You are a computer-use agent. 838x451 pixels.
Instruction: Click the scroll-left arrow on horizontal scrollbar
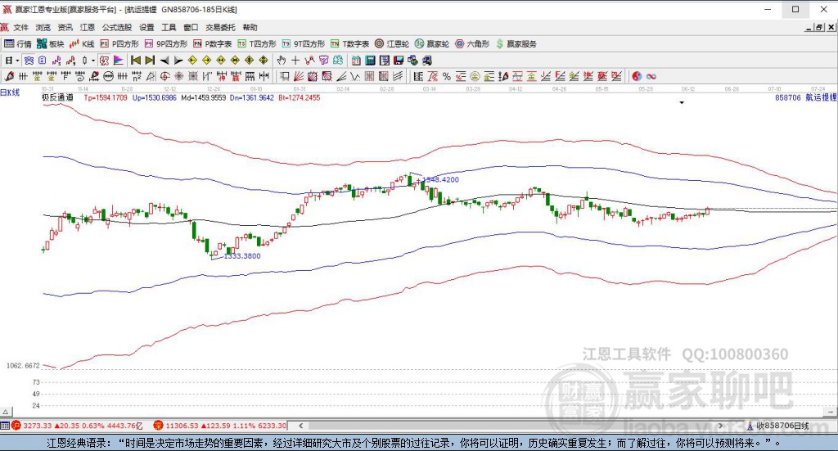click(x=301, y=426)
